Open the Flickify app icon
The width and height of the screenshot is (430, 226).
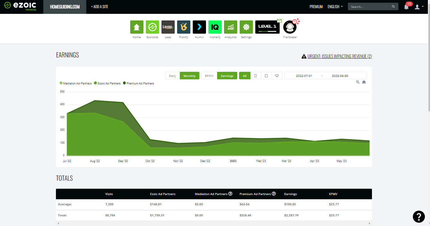pyautogui.click(x=184, y=27)
